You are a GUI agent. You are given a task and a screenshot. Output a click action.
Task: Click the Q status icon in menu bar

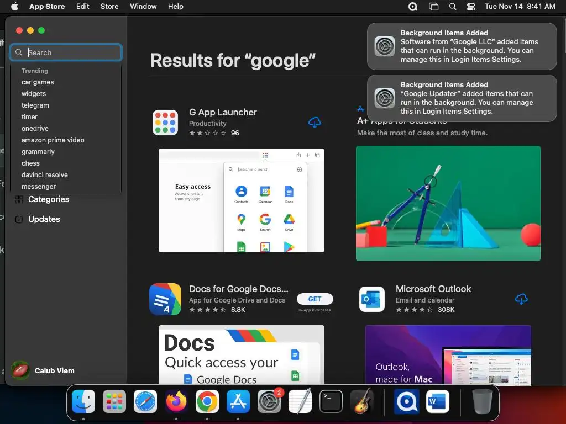point(412,7)
